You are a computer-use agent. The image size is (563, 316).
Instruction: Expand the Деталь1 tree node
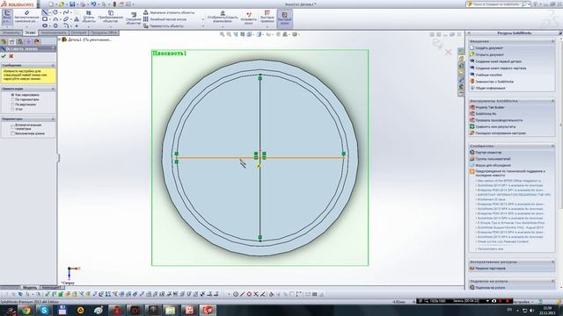point(60,39)
